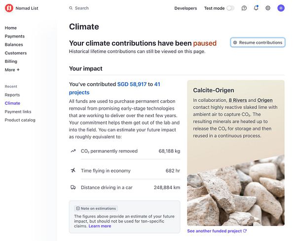Viewport: 296px width, 241px height.
Task: Open Payments in the sidebar
Action: click(x=15, y=36)
